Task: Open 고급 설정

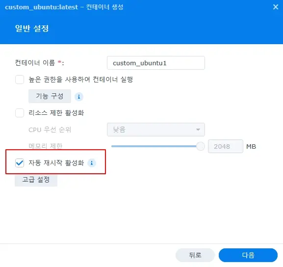Action: tap(36, 180)
